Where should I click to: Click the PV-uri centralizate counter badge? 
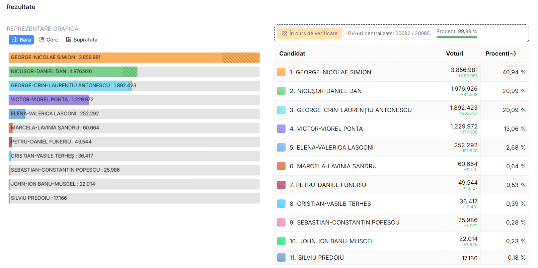pyautogui.click(x=389, y=33)
